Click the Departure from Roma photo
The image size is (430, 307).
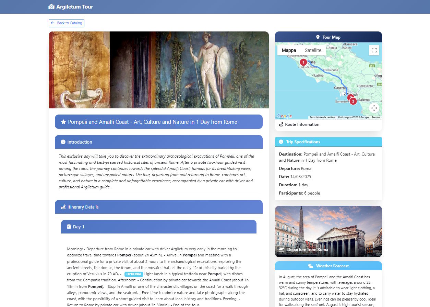pos(328,231)
